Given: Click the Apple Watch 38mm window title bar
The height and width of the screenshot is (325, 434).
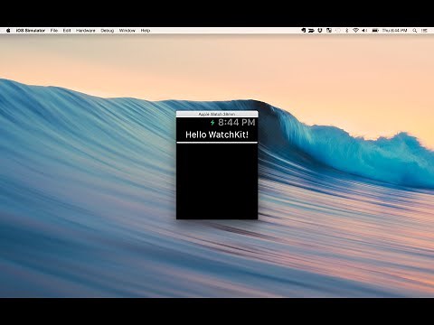Looking at the screenshot, I should click(217, 114).
